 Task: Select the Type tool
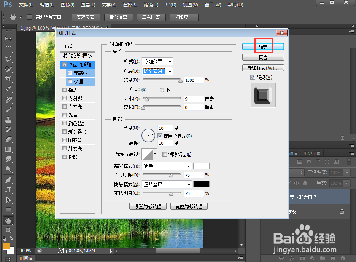8,190
